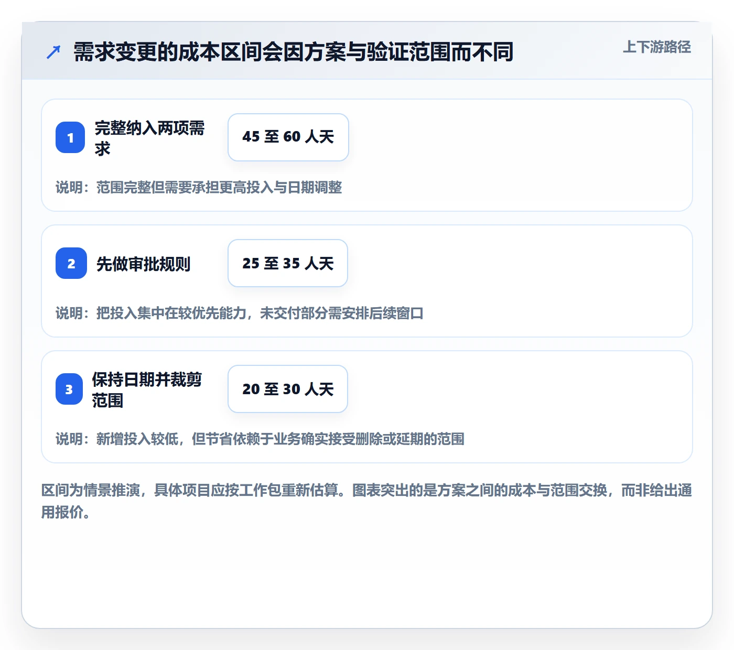
Task: Click the number 2 badge
Action: [x=71, y=263]
